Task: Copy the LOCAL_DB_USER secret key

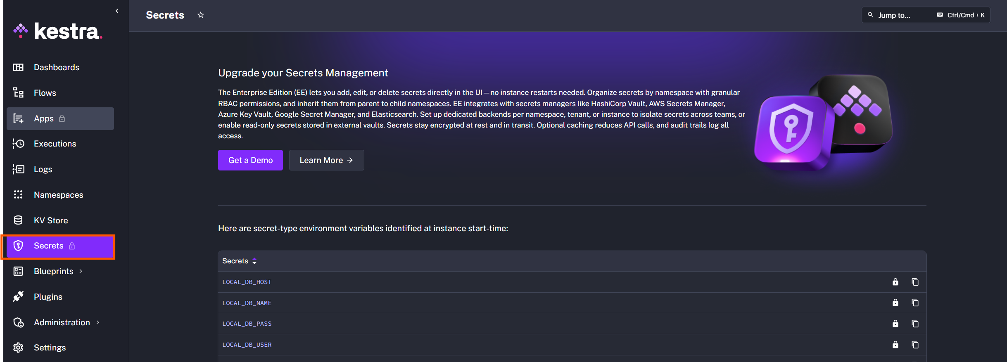Action: point(915,345)
